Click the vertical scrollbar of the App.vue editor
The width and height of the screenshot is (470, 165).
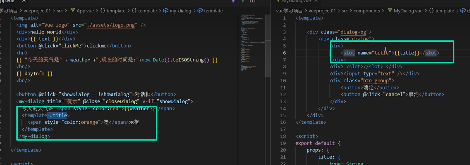point(268,46)
